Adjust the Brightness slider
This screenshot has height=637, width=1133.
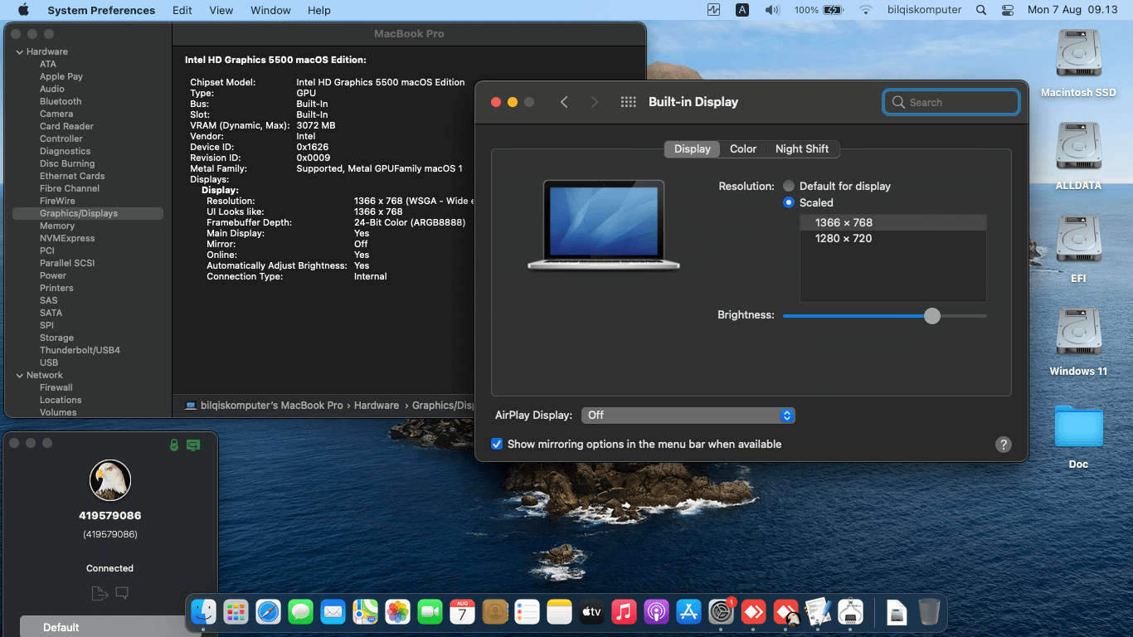click(x=932, y=315)
